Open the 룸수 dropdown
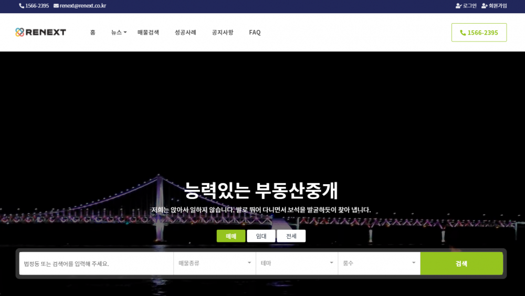This screenshot has width=525, height=296. point(379,263)
